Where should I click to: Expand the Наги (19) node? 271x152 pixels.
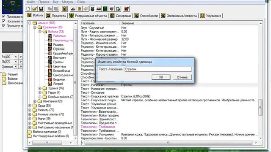(30, 119)
